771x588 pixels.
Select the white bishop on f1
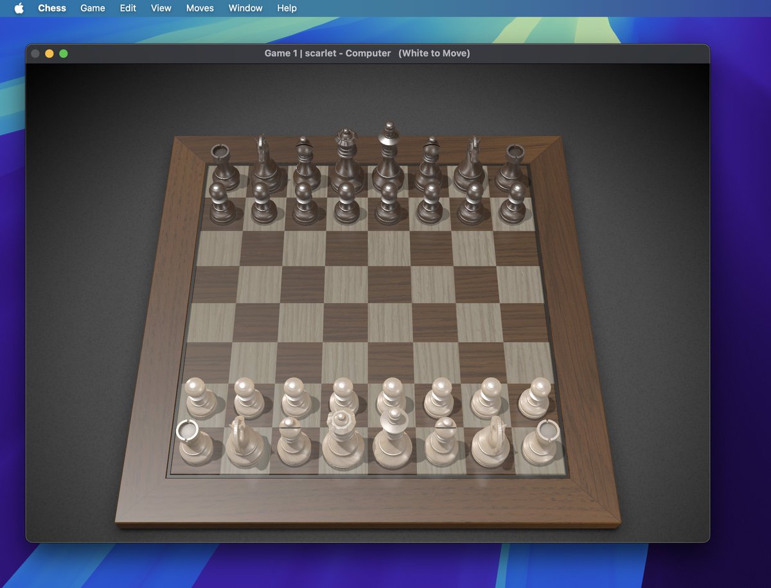coord(443,443)
